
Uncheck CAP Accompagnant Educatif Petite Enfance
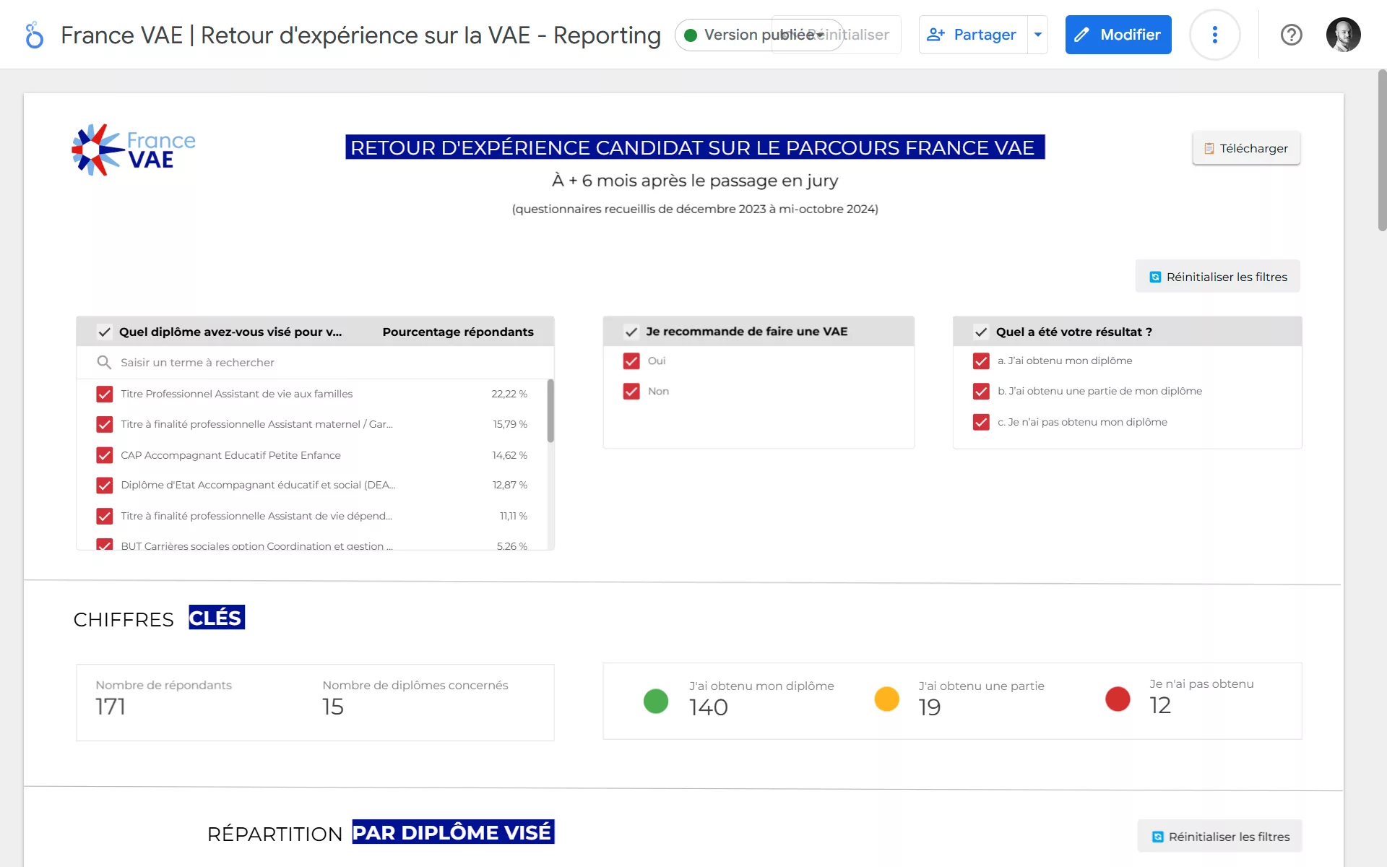point(105,455)
